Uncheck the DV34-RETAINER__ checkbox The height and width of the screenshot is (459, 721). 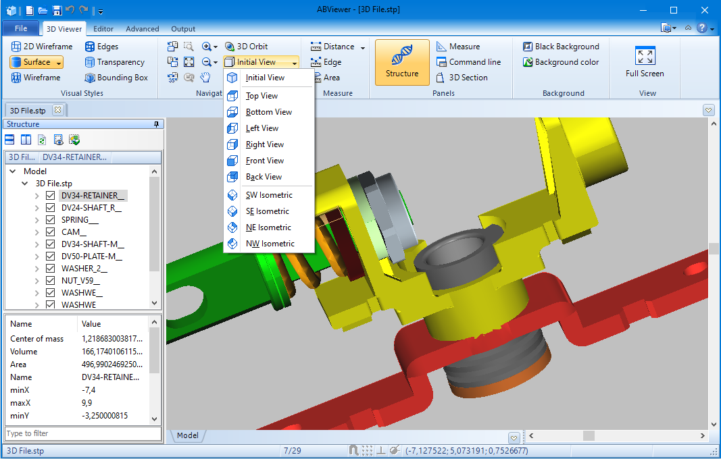(51, 196)
